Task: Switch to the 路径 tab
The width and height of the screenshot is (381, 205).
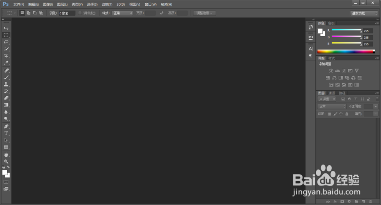Action: [x=342, y=93]
